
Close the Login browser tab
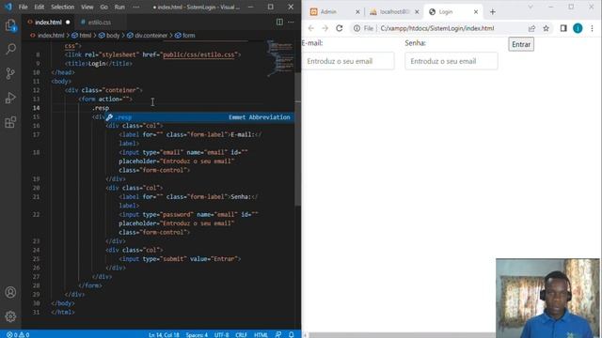(476, 12)
